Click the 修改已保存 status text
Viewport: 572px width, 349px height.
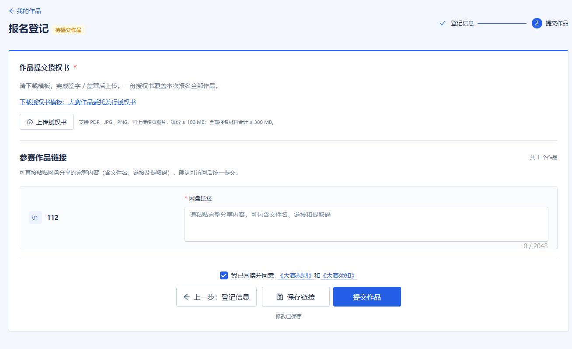point(289,316)
